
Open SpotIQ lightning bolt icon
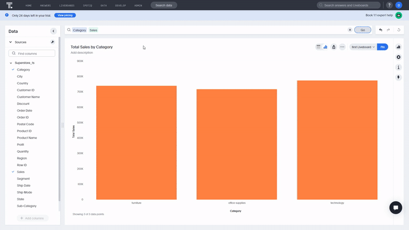(x=398, y=77)
